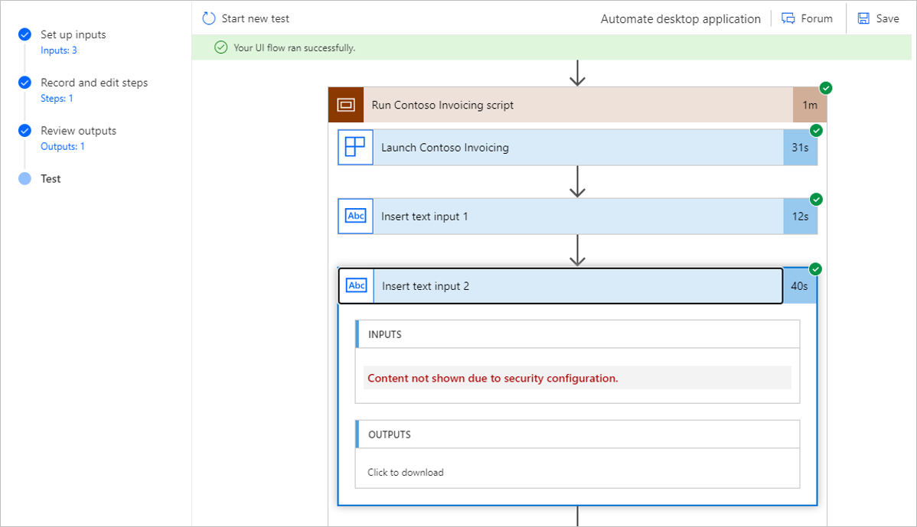917x527 pixels.
Task: Click the Save floppy disk icon
Action: (x=863, y=18)
